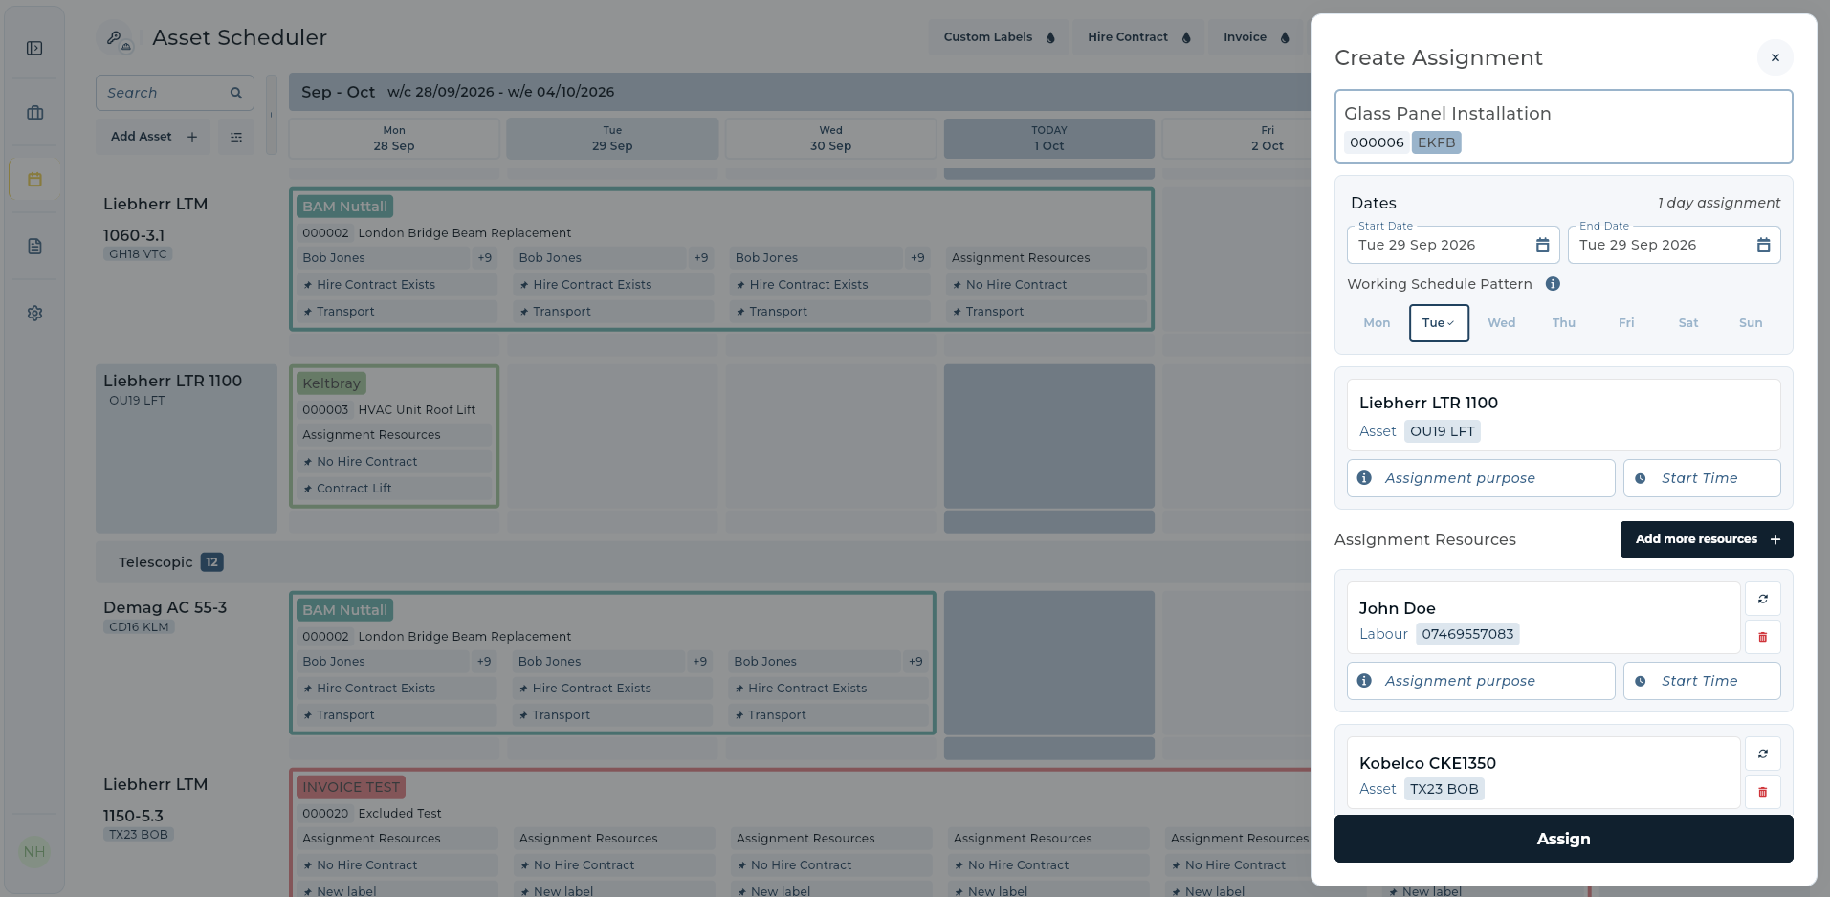
Task: Open the settings gear sidebar icon
Action: 34,313
